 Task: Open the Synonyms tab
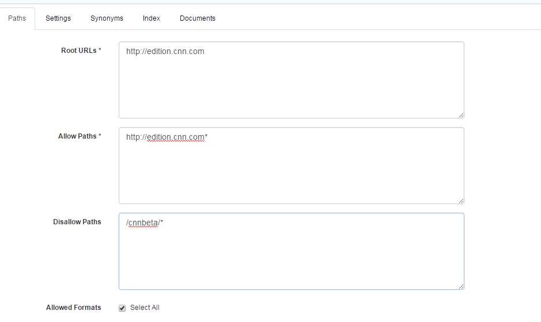(107, 18)
